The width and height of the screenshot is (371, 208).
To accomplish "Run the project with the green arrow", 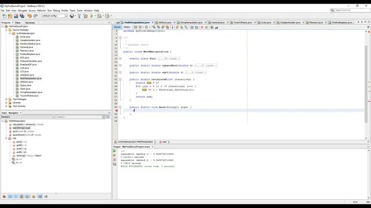I will coord(92,16).
